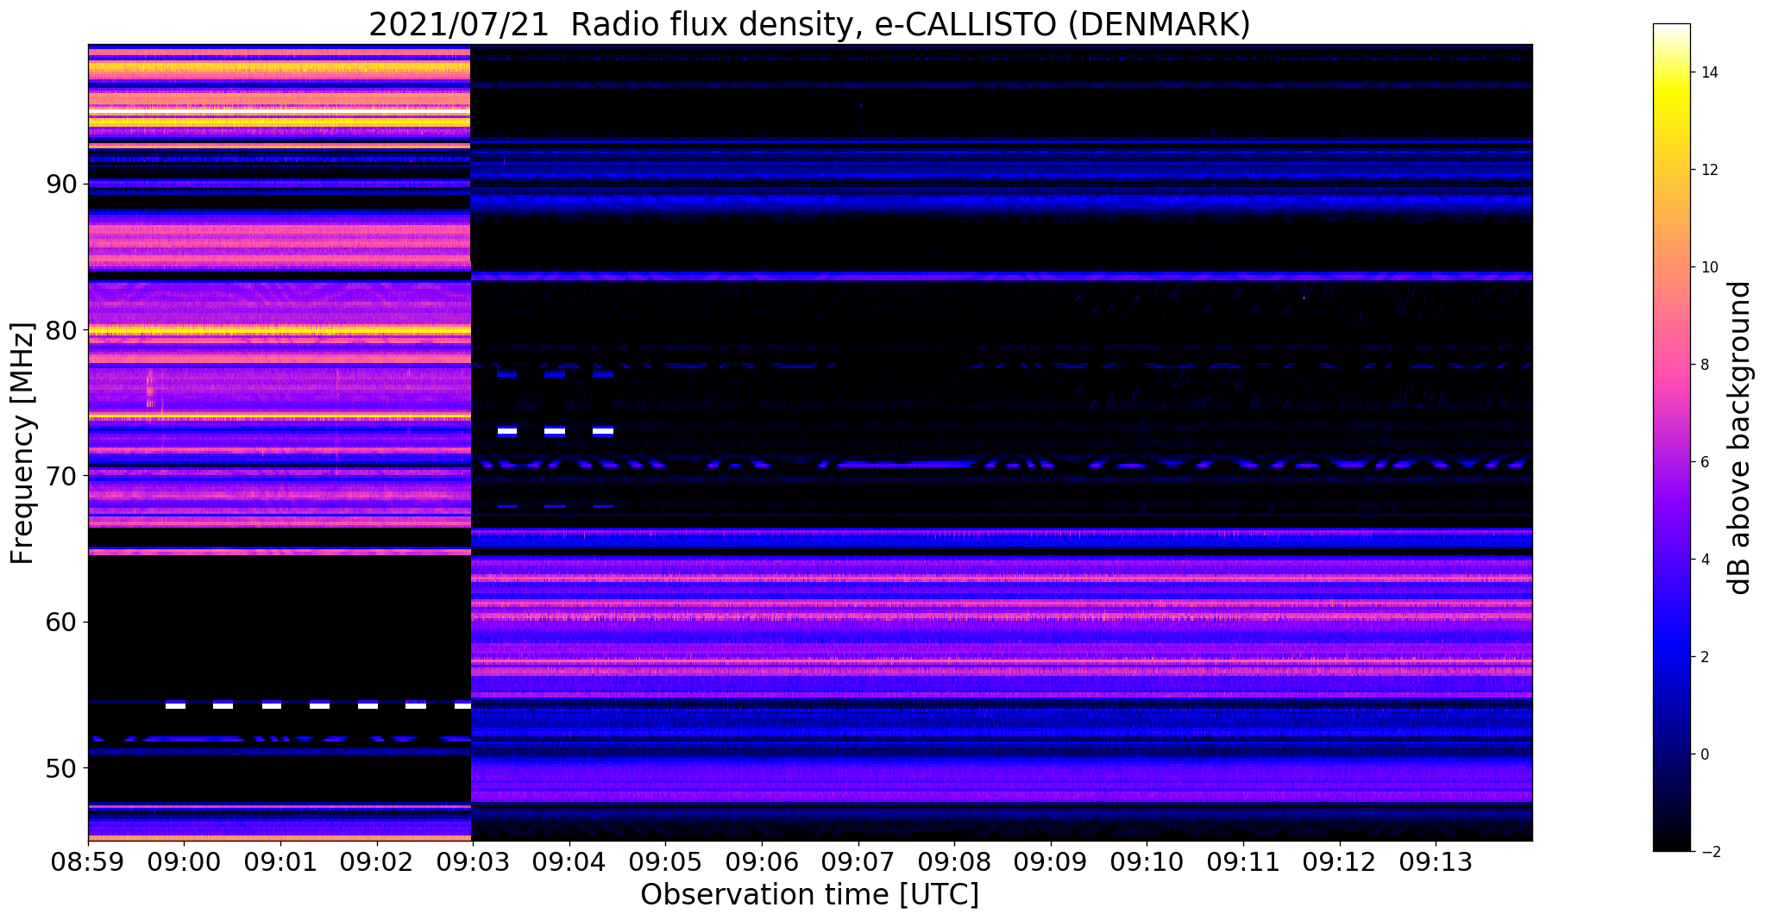Click the 60 MHz frequency tick label
Image resolution: width=1766 pixels, height=920 pixels.
[x=60, y=622]
